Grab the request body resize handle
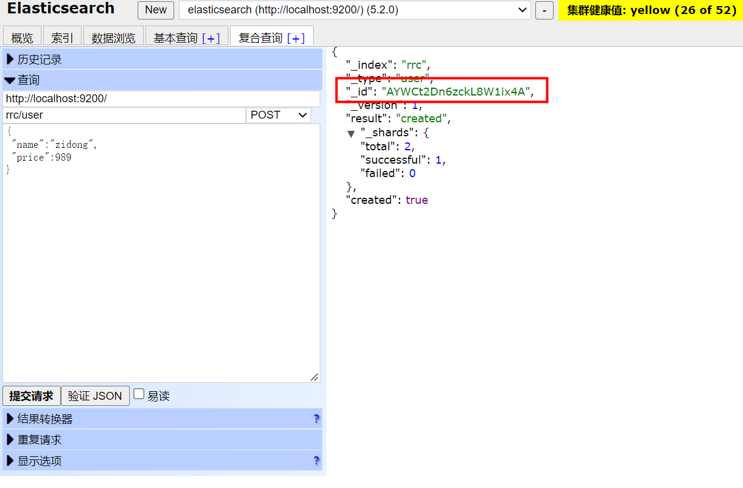The width and height of the screenshot is (743, 488). point(314,377)
